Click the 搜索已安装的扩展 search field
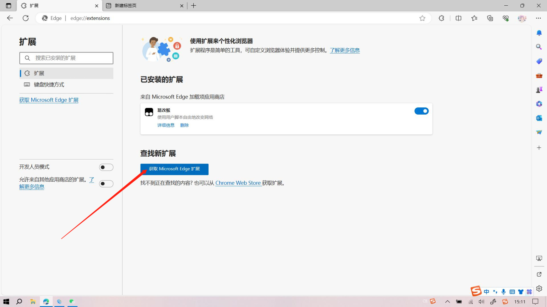Image resolution: width=547 pixels, height=307 pixels. pyautogui.click(x=66, y=58)
